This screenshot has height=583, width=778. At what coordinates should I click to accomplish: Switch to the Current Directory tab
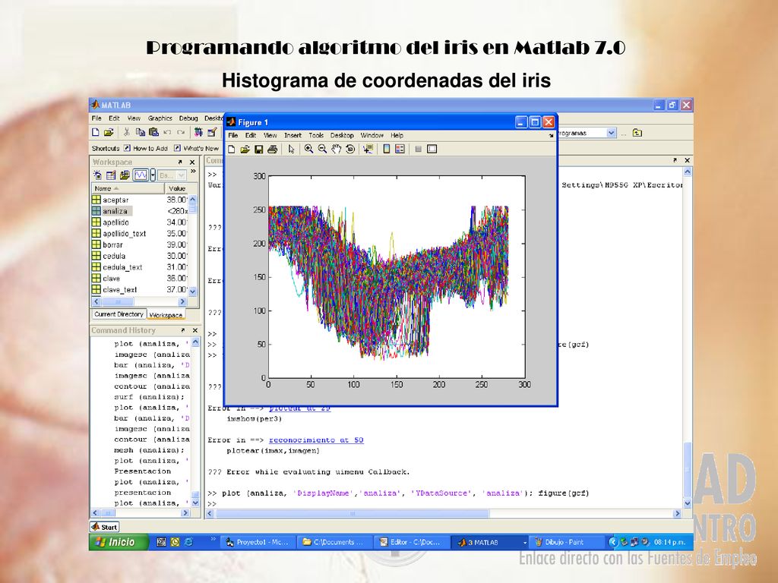tap(119, 314)
